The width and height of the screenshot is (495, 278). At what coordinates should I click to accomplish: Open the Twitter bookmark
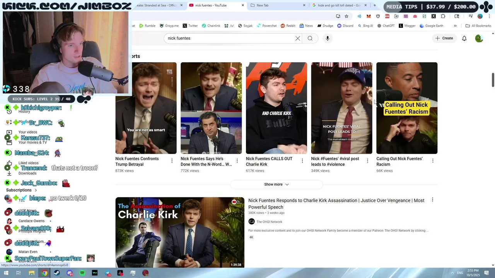(190, 26)
